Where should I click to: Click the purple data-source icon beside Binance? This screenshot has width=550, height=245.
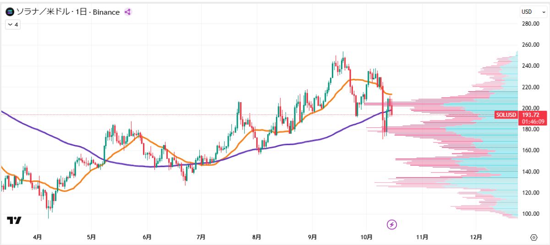click(x=128, y=12)
